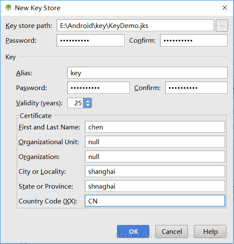Focus the Validity years value box
The height and width of the screenshot is (244, 234).
pos(75,103)
